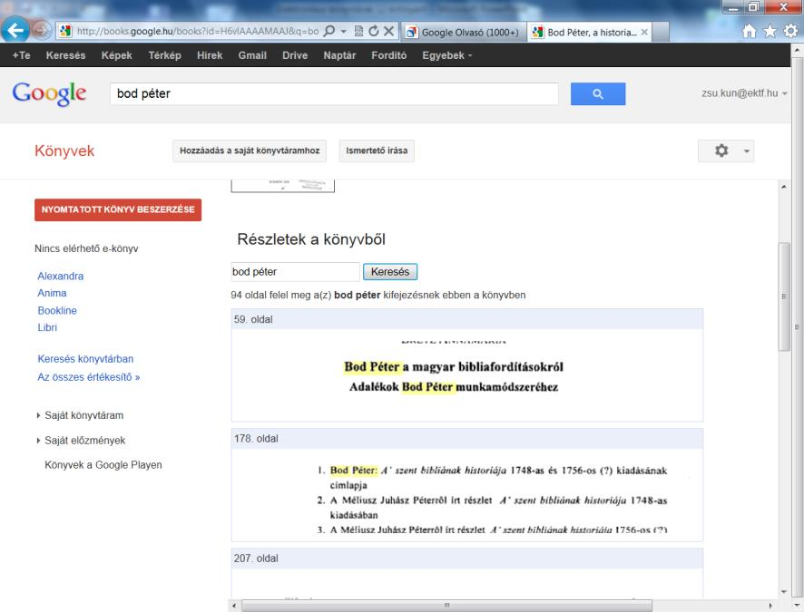Open favorites with the star icon

770,31
